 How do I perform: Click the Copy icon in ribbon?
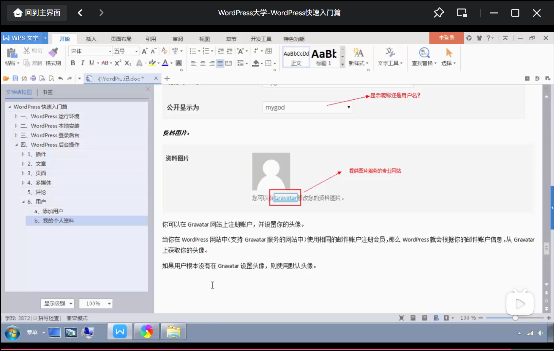tap(26, 63)
